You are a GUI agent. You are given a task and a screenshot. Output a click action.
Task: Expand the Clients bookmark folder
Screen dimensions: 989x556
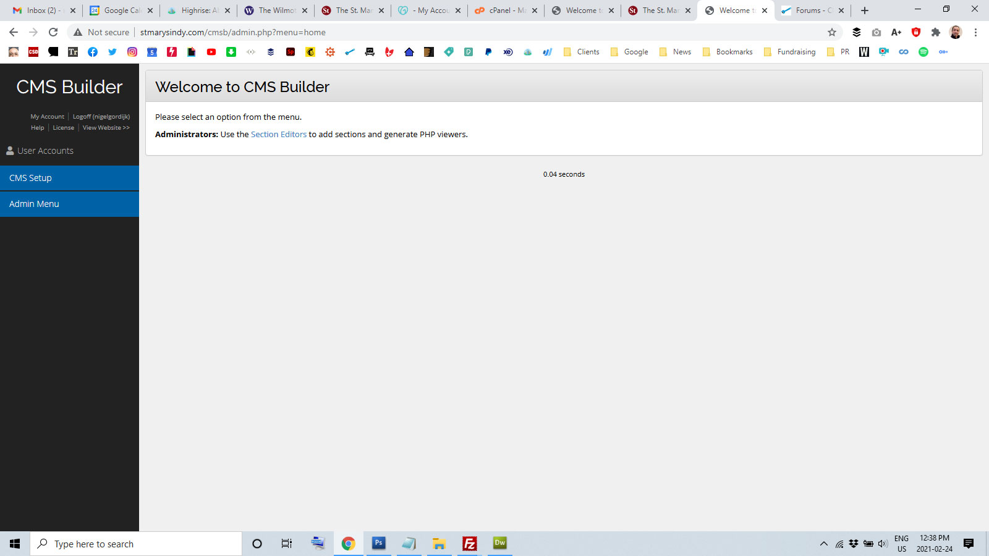[582, 52]
